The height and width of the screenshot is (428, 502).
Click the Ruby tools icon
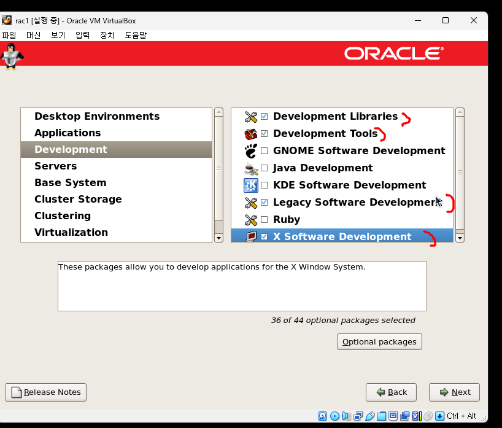pos(250,220)
